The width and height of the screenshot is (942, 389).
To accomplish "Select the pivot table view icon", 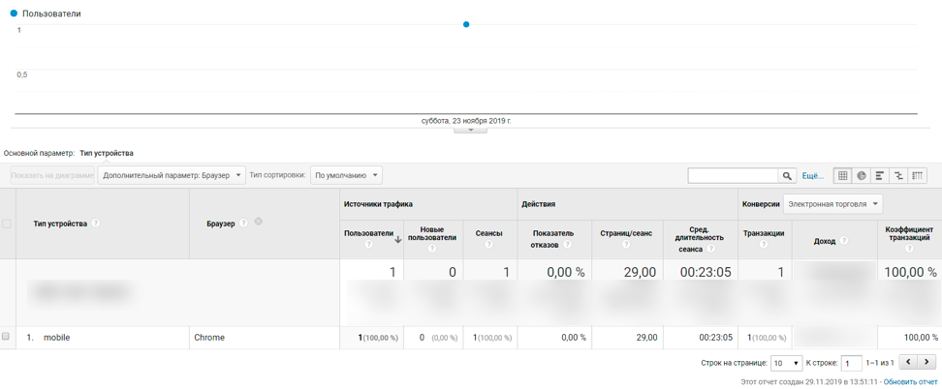I will [917, 175].
